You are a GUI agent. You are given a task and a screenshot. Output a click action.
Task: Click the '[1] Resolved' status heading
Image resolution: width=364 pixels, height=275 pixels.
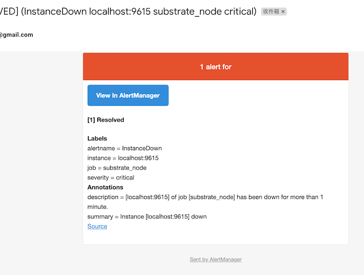point(106,120)
